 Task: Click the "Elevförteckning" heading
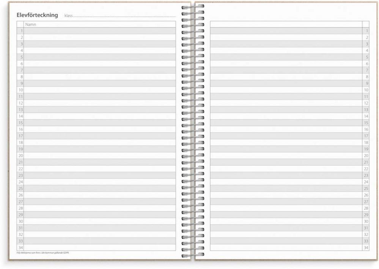[37, 15]
